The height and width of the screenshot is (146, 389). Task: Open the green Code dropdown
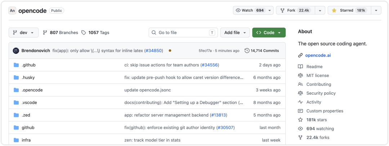(x=269, y=33)
